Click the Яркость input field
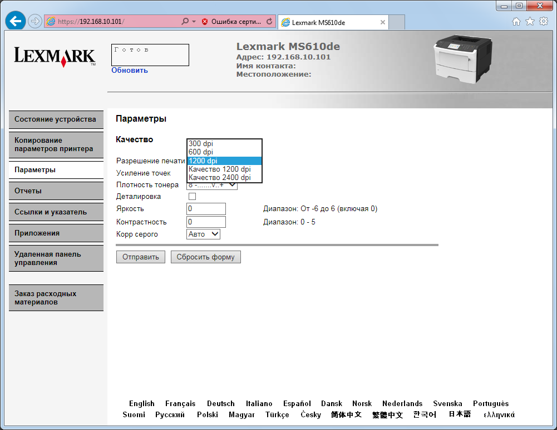The height and width of the screenshot is (430, 557). (206, 209)
